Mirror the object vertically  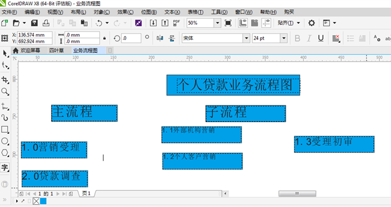coord(171,38)
